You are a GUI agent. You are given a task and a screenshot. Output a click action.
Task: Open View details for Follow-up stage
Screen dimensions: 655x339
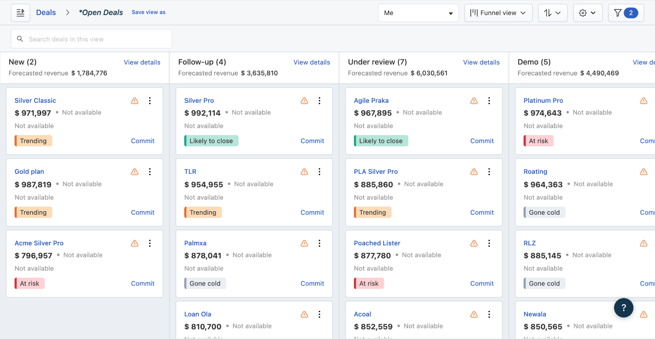(312, 62)
